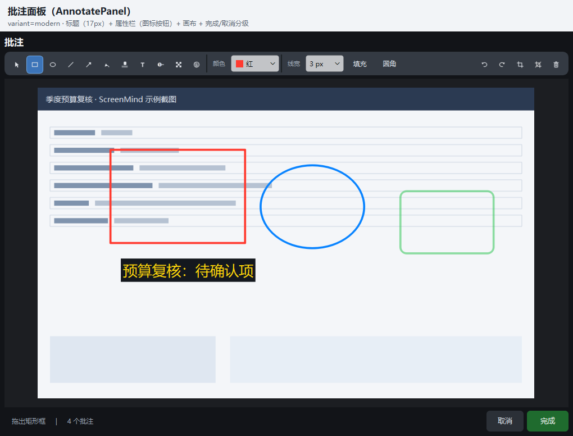This screenshot has height=436, width=573.
Task: Redo the undone annotation
Action: point(502,65)
